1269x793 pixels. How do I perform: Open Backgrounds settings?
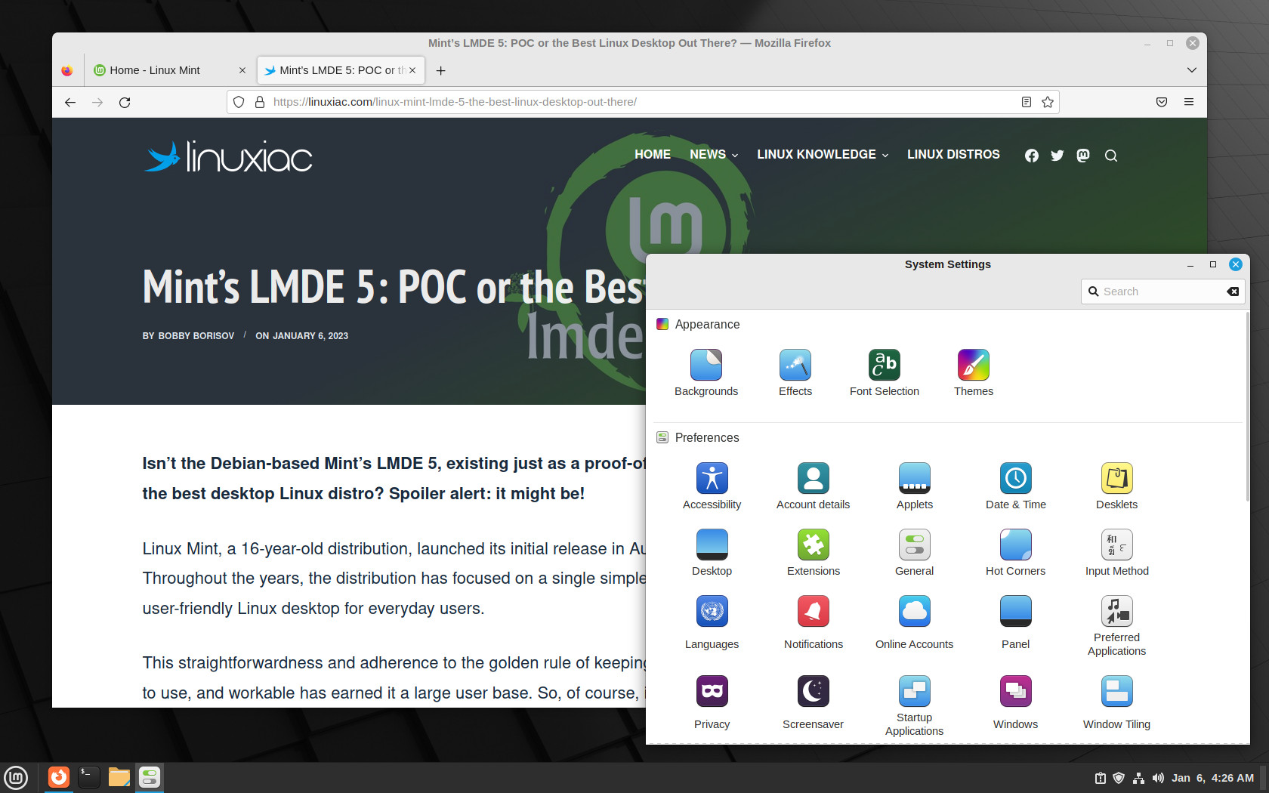tap(706, 373)
